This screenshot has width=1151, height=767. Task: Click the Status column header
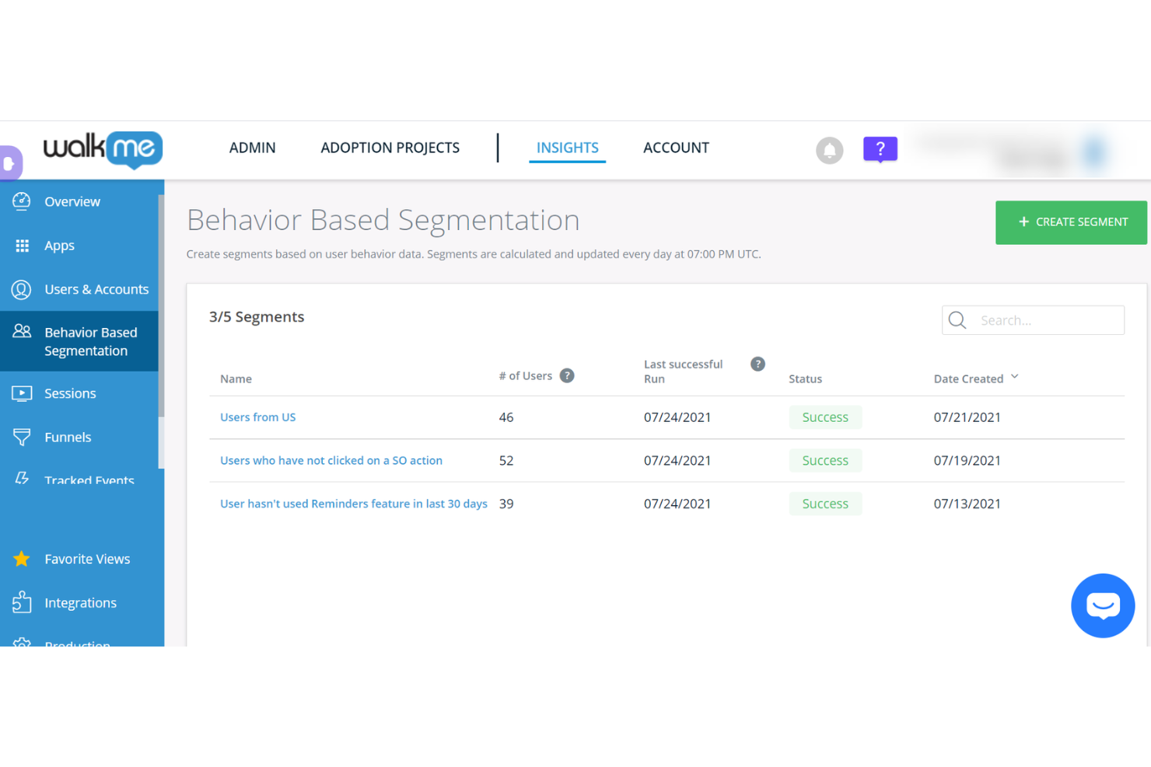pos(805,379)
